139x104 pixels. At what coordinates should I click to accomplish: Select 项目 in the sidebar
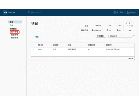click(15, 22)
